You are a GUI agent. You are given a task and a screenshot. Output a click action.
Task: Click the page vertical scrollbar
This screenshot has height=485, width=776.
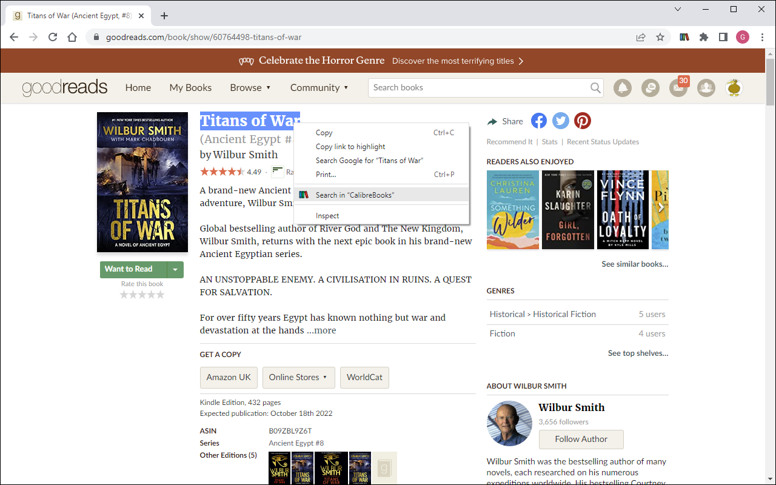pos(770,82)
